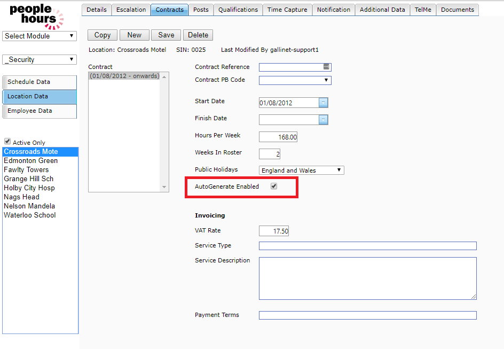The height and width of the screenshot is (349, 504).
Task: Click icon inside Contract Reference field
Action: pyautogui.click(x=326, y=67)
